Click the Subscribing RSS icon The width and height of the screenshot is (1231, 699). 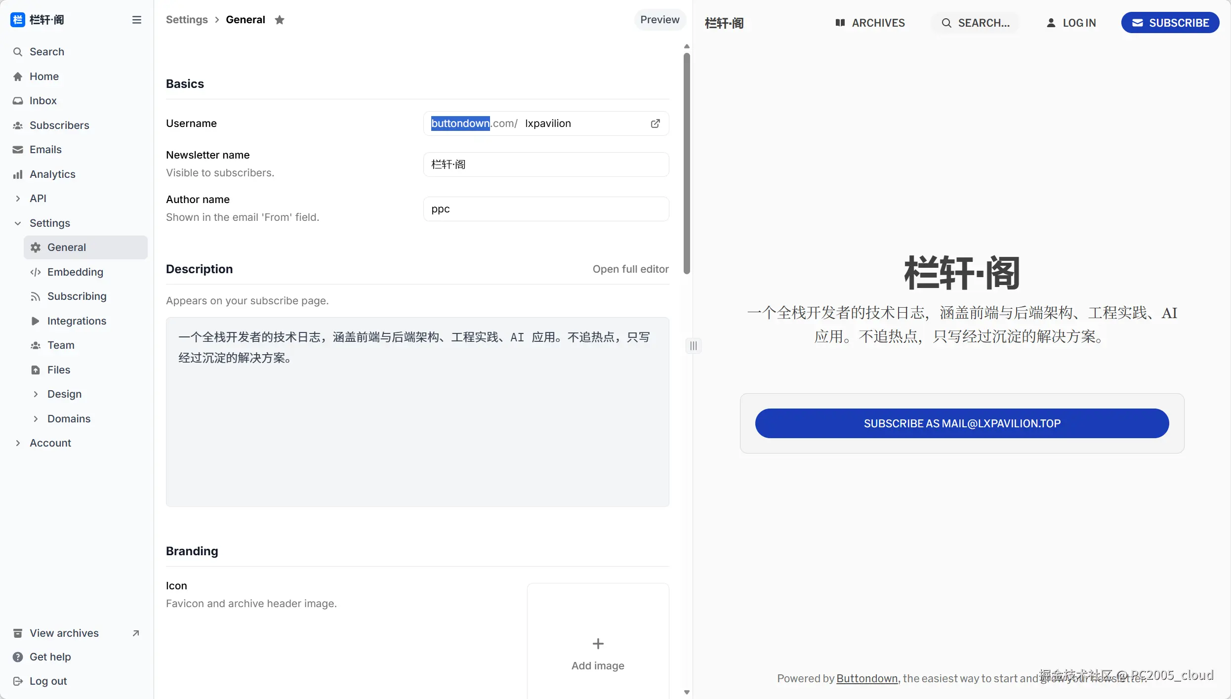[x=36, y=296]
